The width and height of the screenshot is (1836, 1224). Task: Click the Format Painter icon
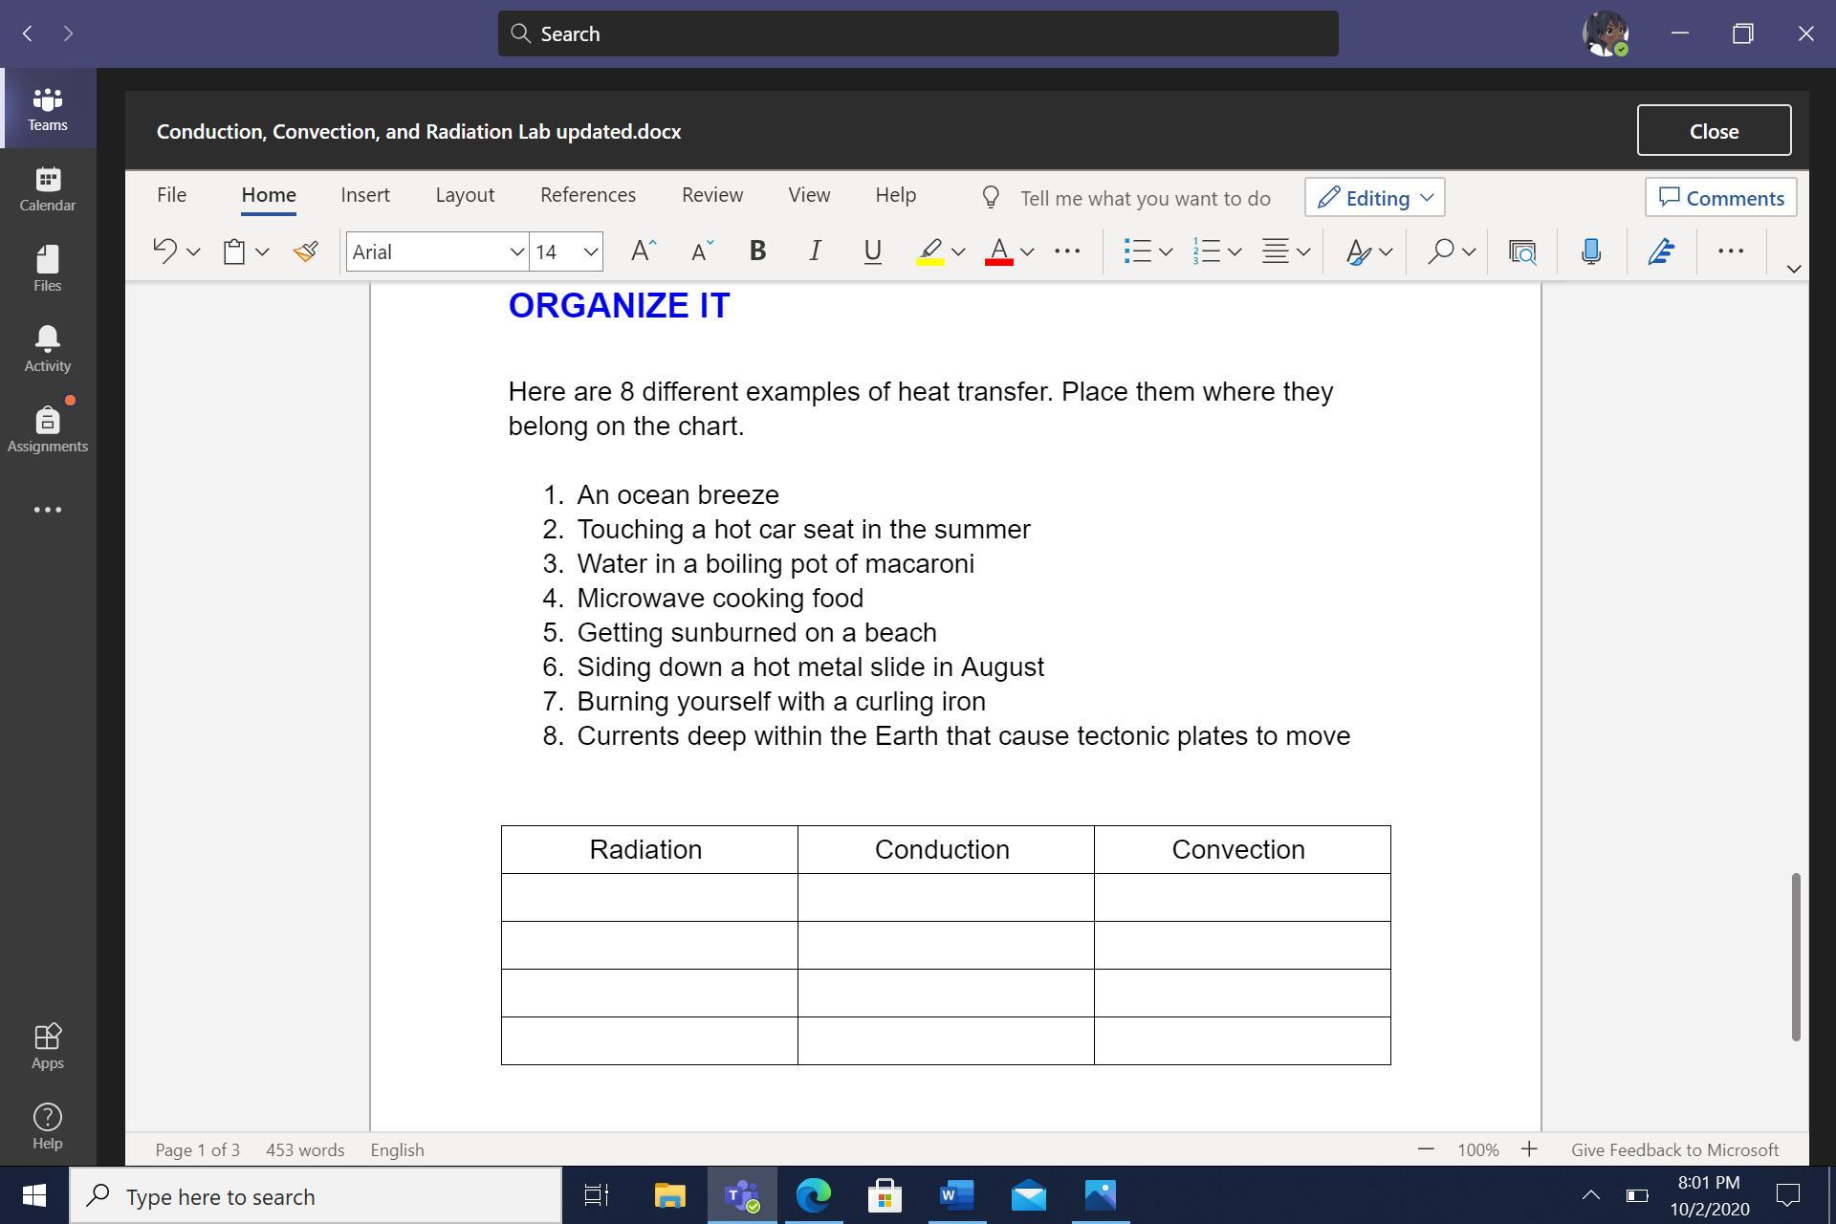click(x=306, y=251)
